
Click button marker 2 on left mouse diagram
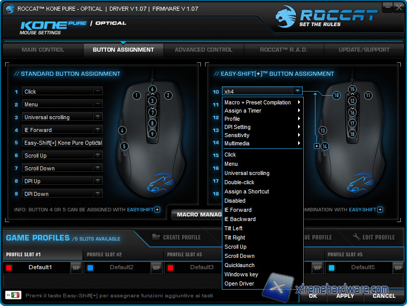coord(168,95)
